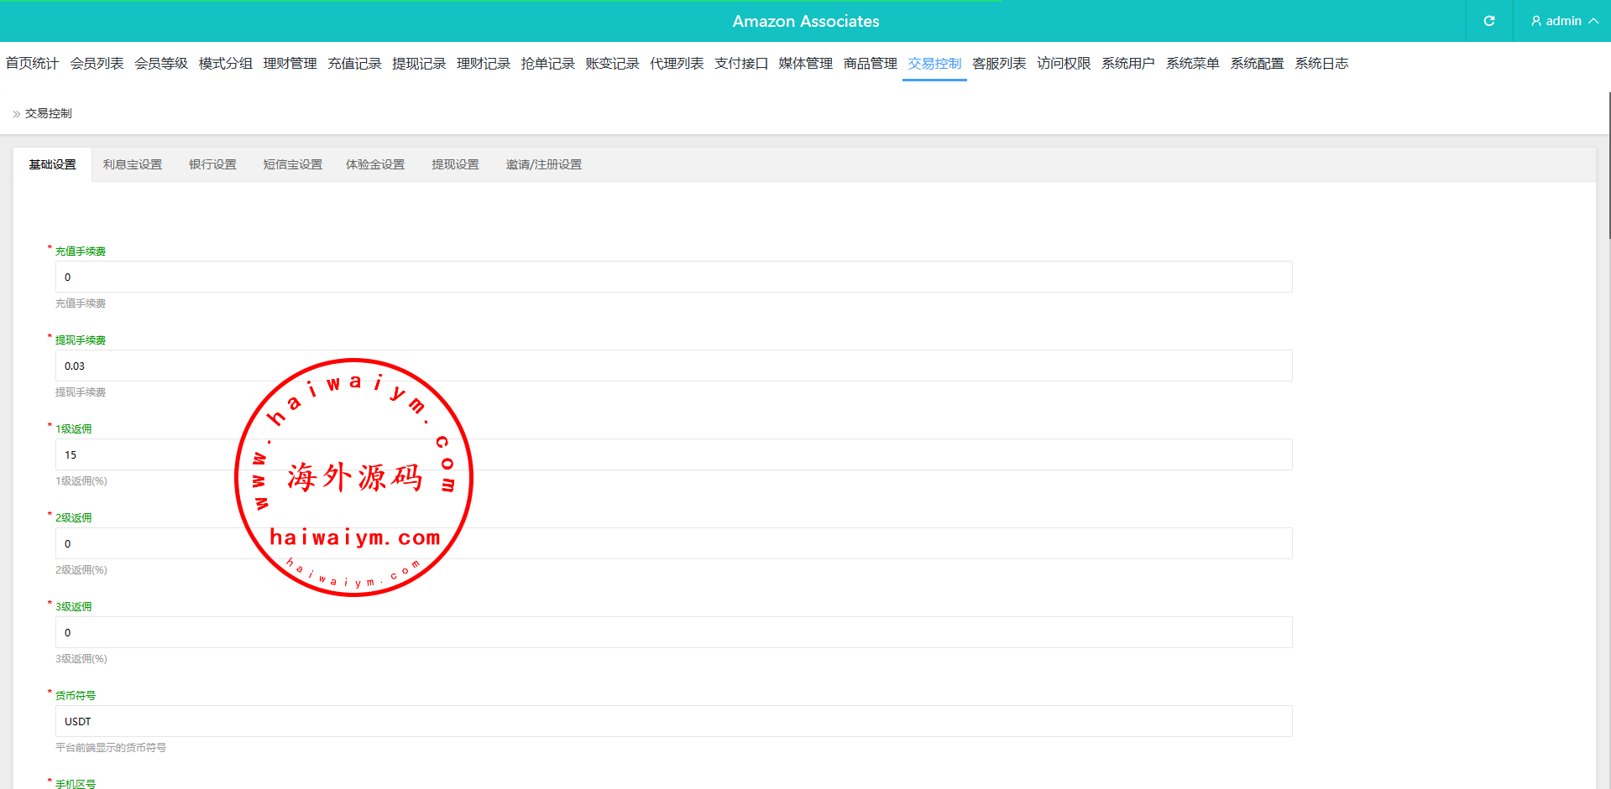The image size is (1611, 789).
Task: Focus the 货币符号 field containing USDT
Action: (673, 721)
